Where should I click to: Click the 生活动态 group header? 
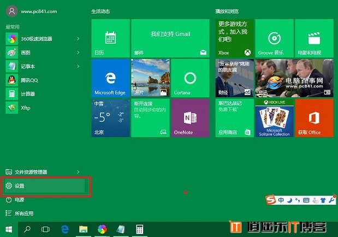coord(100,11)
